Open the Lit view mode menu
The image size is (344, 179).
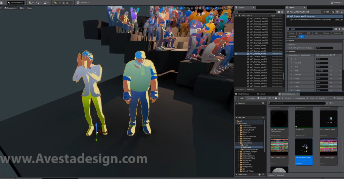click(22, 8)
